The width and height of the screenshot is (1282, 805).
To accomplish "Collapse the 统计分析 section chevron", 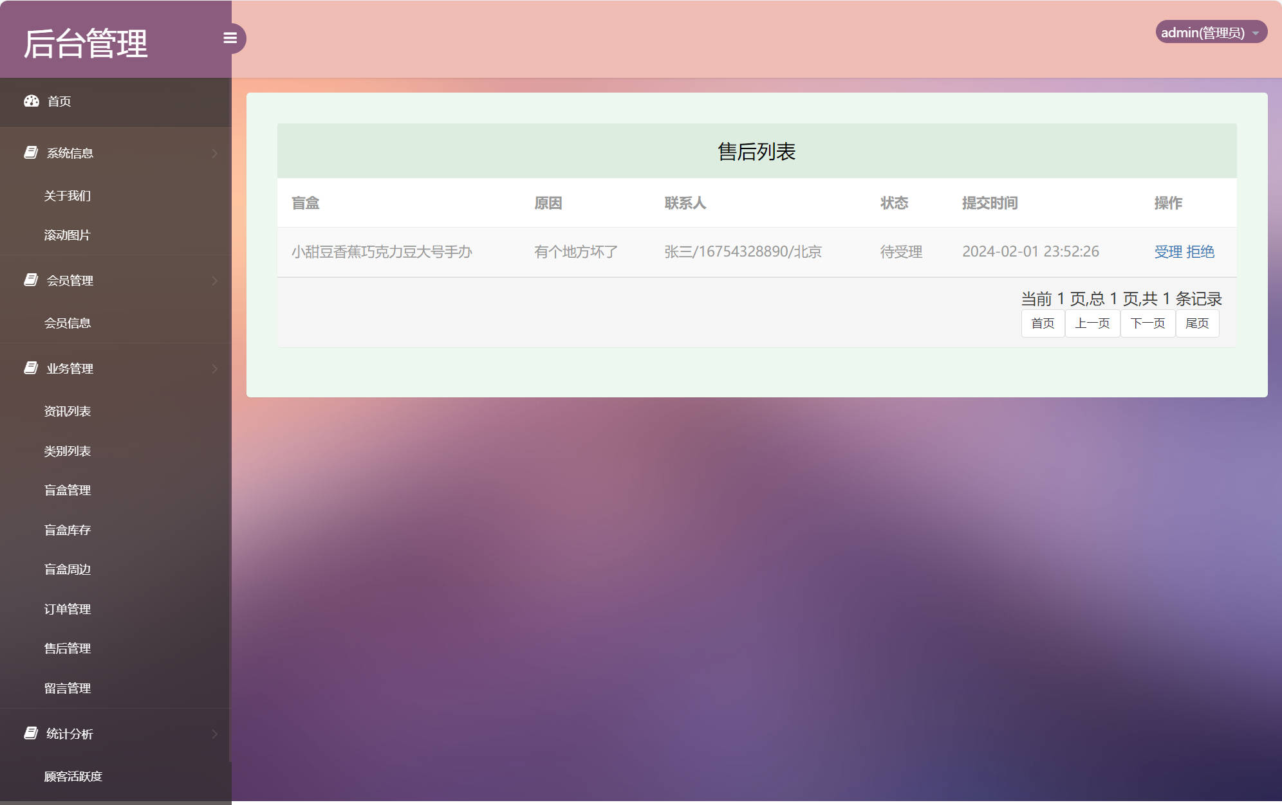I will point(215,734).
